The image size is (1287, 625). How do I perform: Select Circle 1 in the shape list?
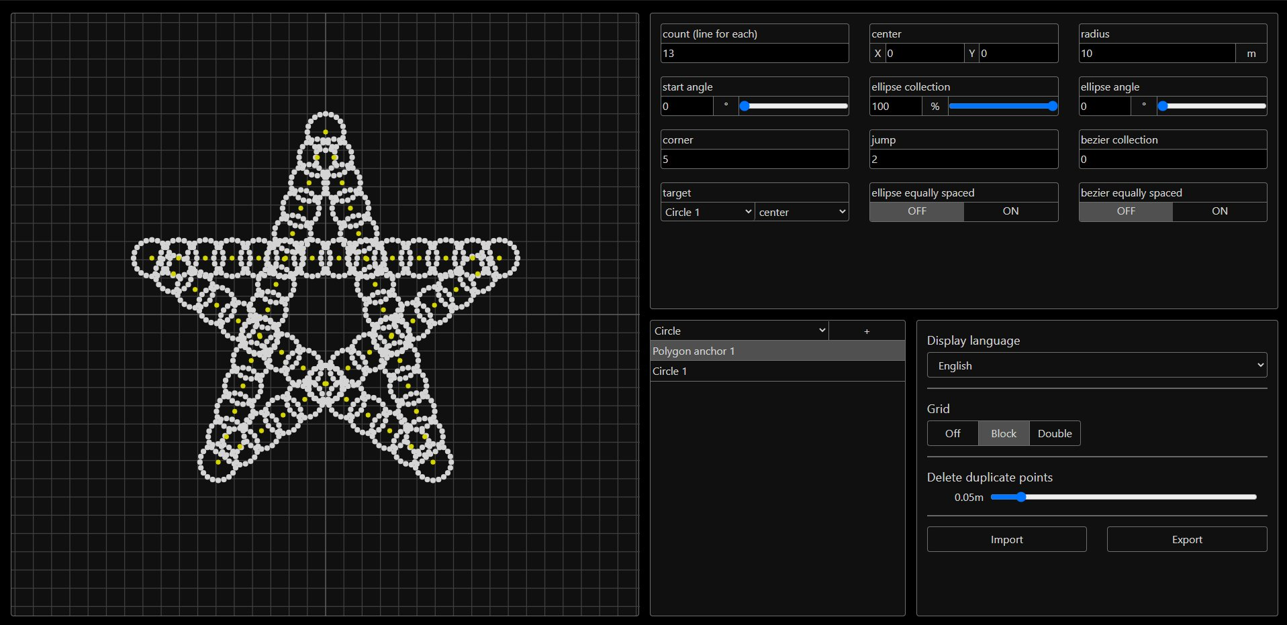click(777, 371)
